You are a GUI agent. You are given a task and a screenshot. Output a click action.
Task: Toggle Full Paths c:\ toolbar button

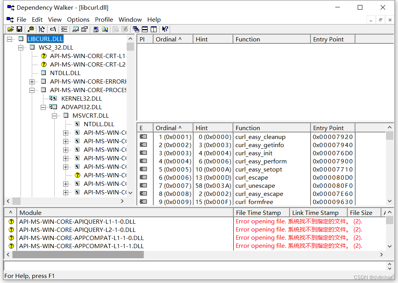53,29
